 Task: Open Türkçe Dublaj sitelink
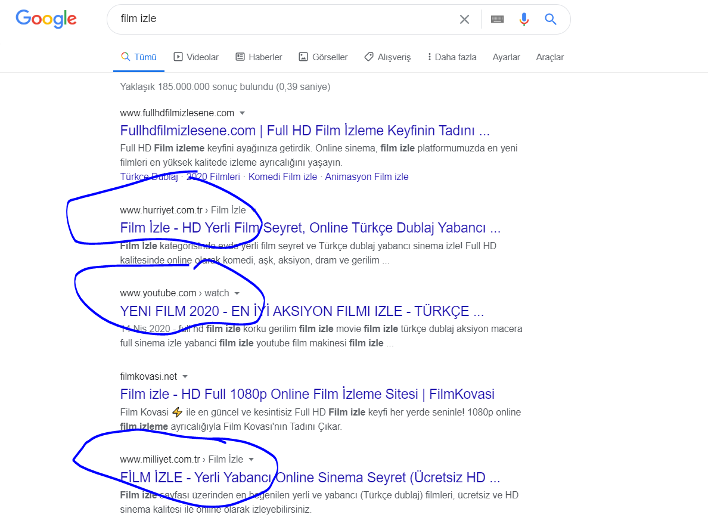[x=149, y=176]
